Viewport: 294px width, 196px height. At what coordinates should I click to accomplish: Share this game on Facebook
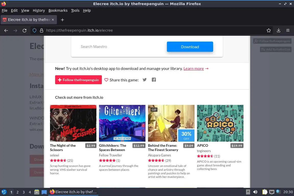(154, 80)
